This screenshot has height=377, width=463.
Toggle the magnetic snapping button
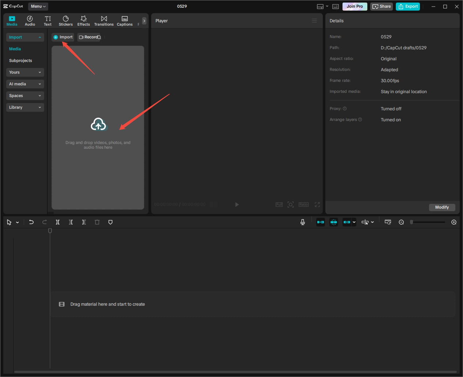click(334, 222)
